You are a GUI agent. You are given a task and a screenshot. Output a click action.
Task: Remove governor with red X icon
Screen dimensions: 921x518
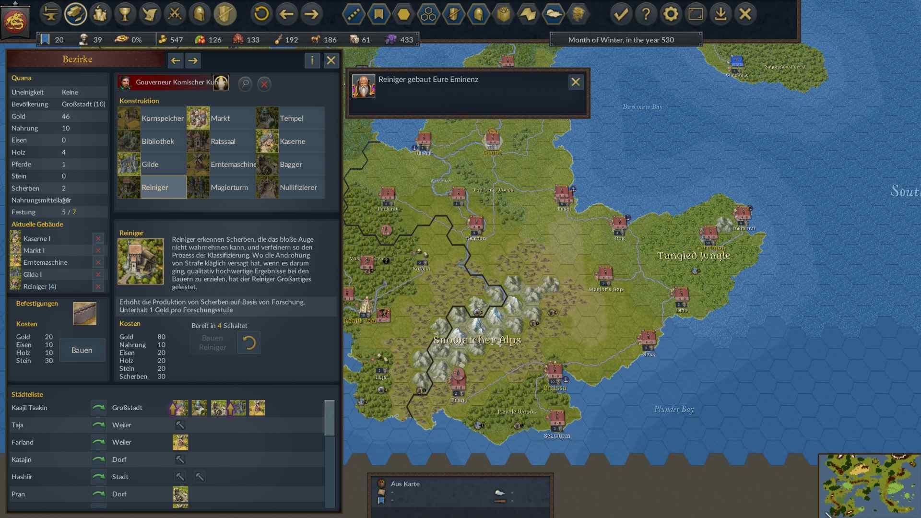pyautogui.click(x=264, y=84)
